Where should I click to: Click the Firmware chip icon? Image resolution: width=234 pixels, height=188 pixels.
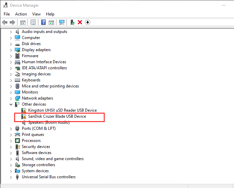17,56
